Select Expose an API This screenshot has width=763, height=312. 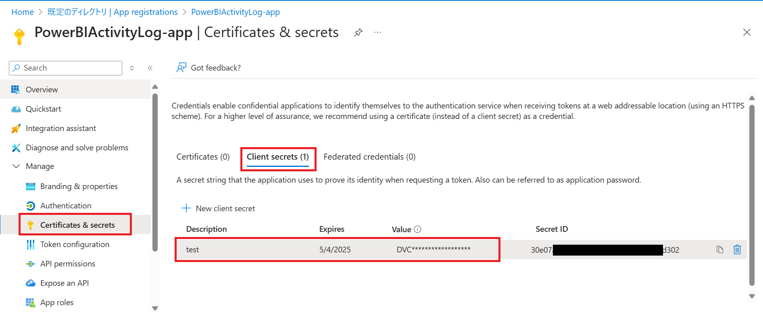coord(64,283)
